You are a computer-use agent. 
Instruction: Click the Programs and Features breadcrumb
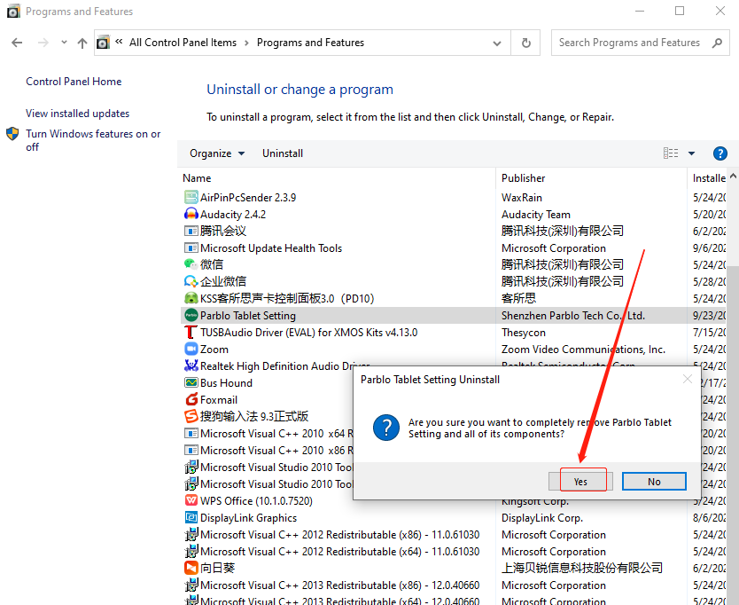pos(310,43)
